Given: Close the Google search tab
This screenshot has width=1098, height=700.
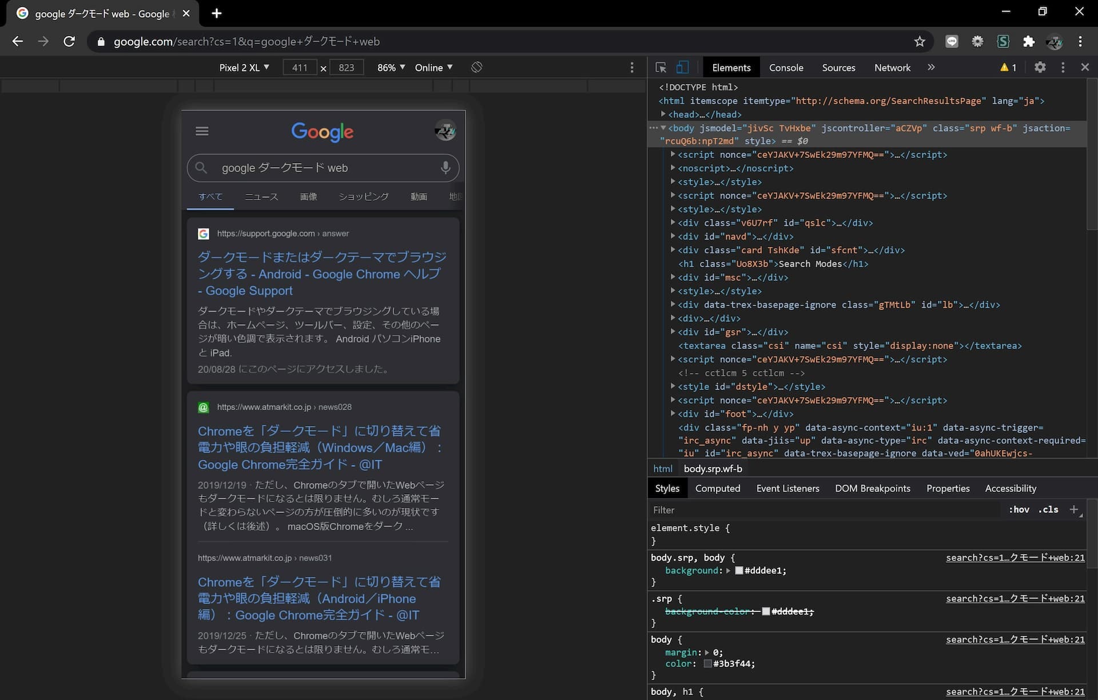Looking at the screenshot, I should 186,13.
